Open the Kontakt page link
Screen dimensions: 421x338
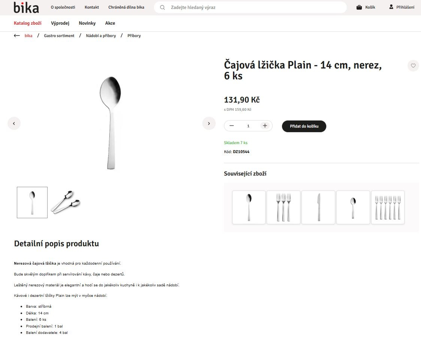tap(92, 7)
